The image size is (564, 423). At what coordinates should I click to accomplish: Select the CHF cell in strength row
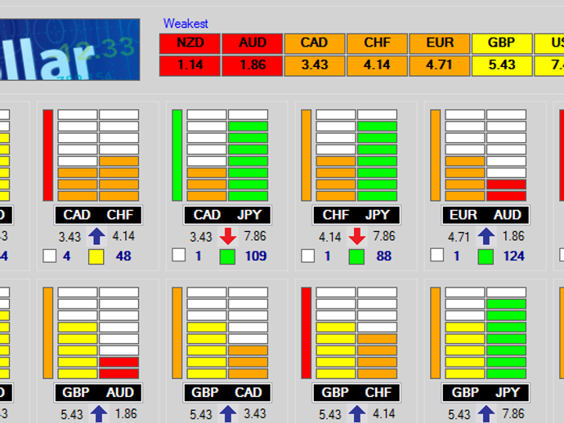click(x=377, y=43)
